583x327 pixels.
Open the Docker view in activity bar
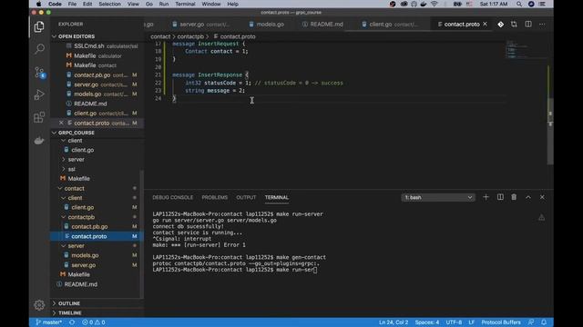[x=39, y=141]
